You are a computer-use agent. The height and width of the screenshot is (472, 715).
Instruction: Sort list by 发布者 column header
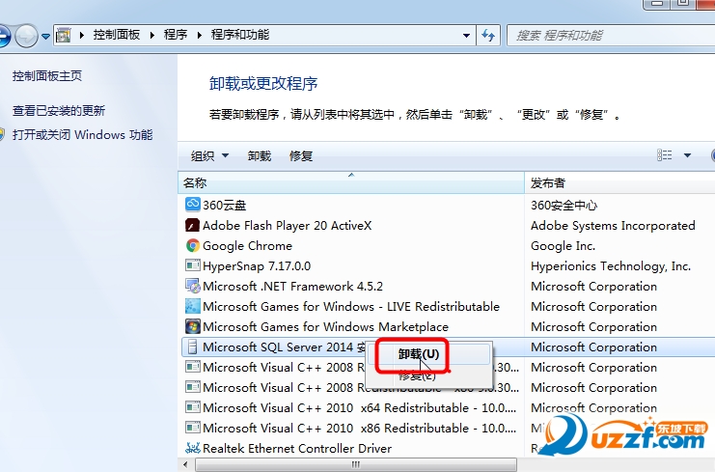[619, 182]
